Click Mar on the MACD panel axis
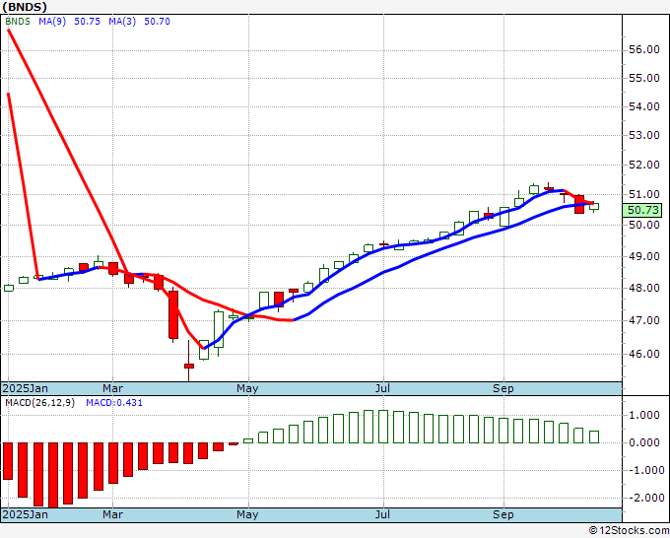Screen dimensions: 670x538 pyautogui.click(x=112, y=514)
